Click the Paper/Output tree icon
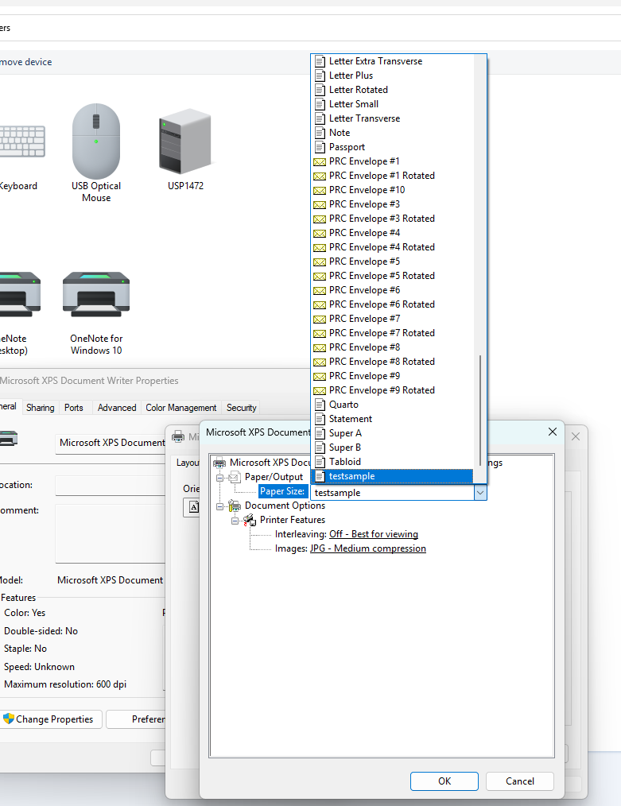 tap(235, 477)
